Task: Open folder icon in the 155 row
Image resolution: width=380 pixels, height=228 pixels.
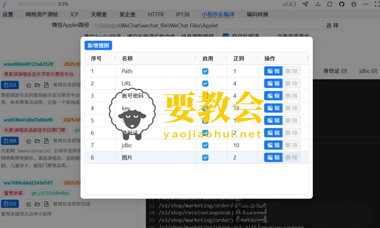Action: click(x=37, y=204)
